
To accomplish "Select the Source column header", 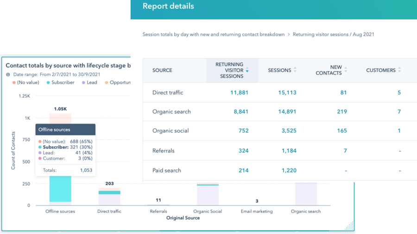I will (162, 70).
